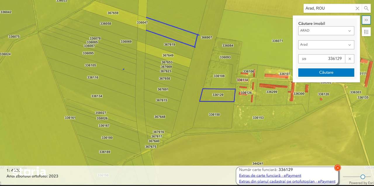Select parcel 367617 label
374x186 pixels.
(157, 137)
